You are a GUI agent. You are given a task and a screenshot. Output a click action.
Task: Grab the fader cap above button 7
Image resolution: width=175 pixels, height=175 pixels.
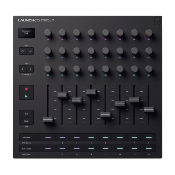(x=134, y=100)
